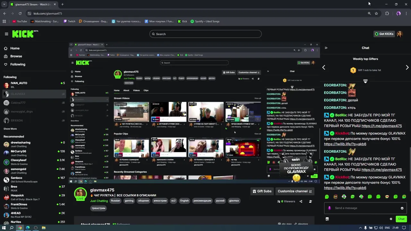
Task: Select the English tag
Action: tap(184, 201)
